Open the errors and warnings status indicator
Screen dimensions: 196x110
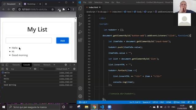click(x=83, y=102)
